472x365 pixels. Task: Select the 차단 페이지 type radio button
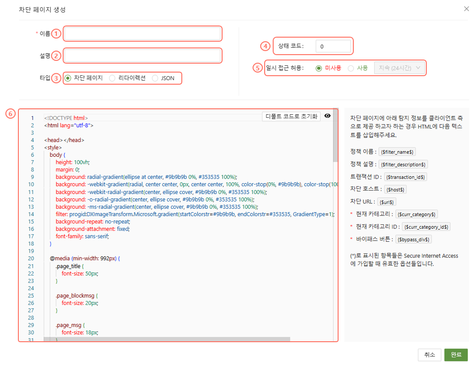(x=68, y=78)
